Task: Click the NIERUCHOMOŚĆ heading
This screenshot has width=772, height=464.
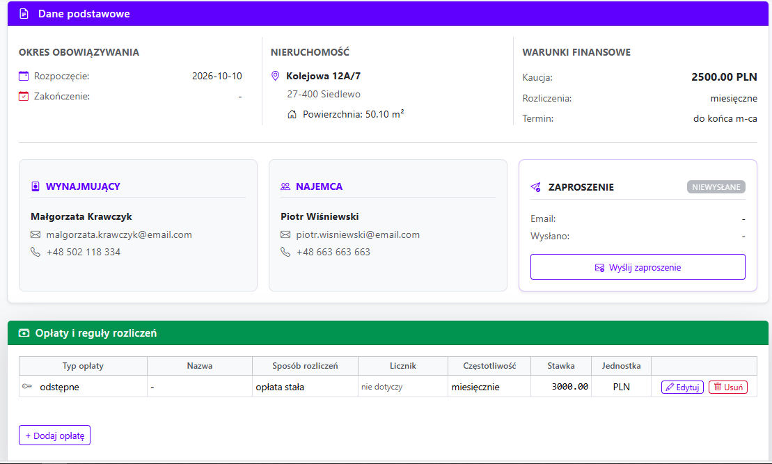Action: [310, 51]
